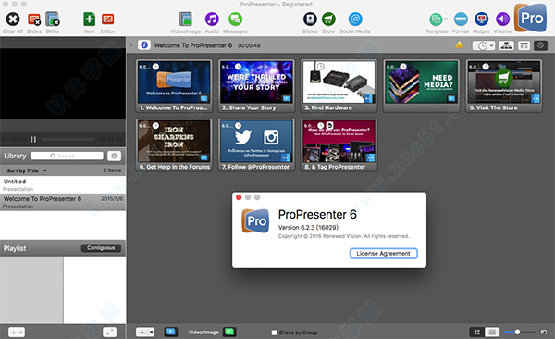Adjust the slide thumbnail size slider
Image resolution: width=555 pixels, height=339 pixels.
(x=520, y=332)
